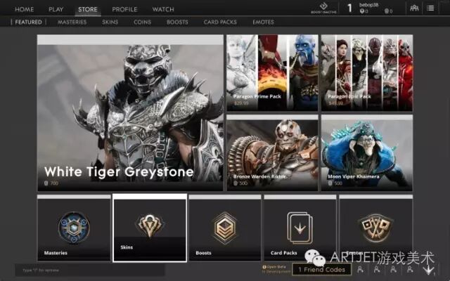The image size is (450, 281).
Task: Click the 1 Friend Codes button
Action: click(321, 270)
